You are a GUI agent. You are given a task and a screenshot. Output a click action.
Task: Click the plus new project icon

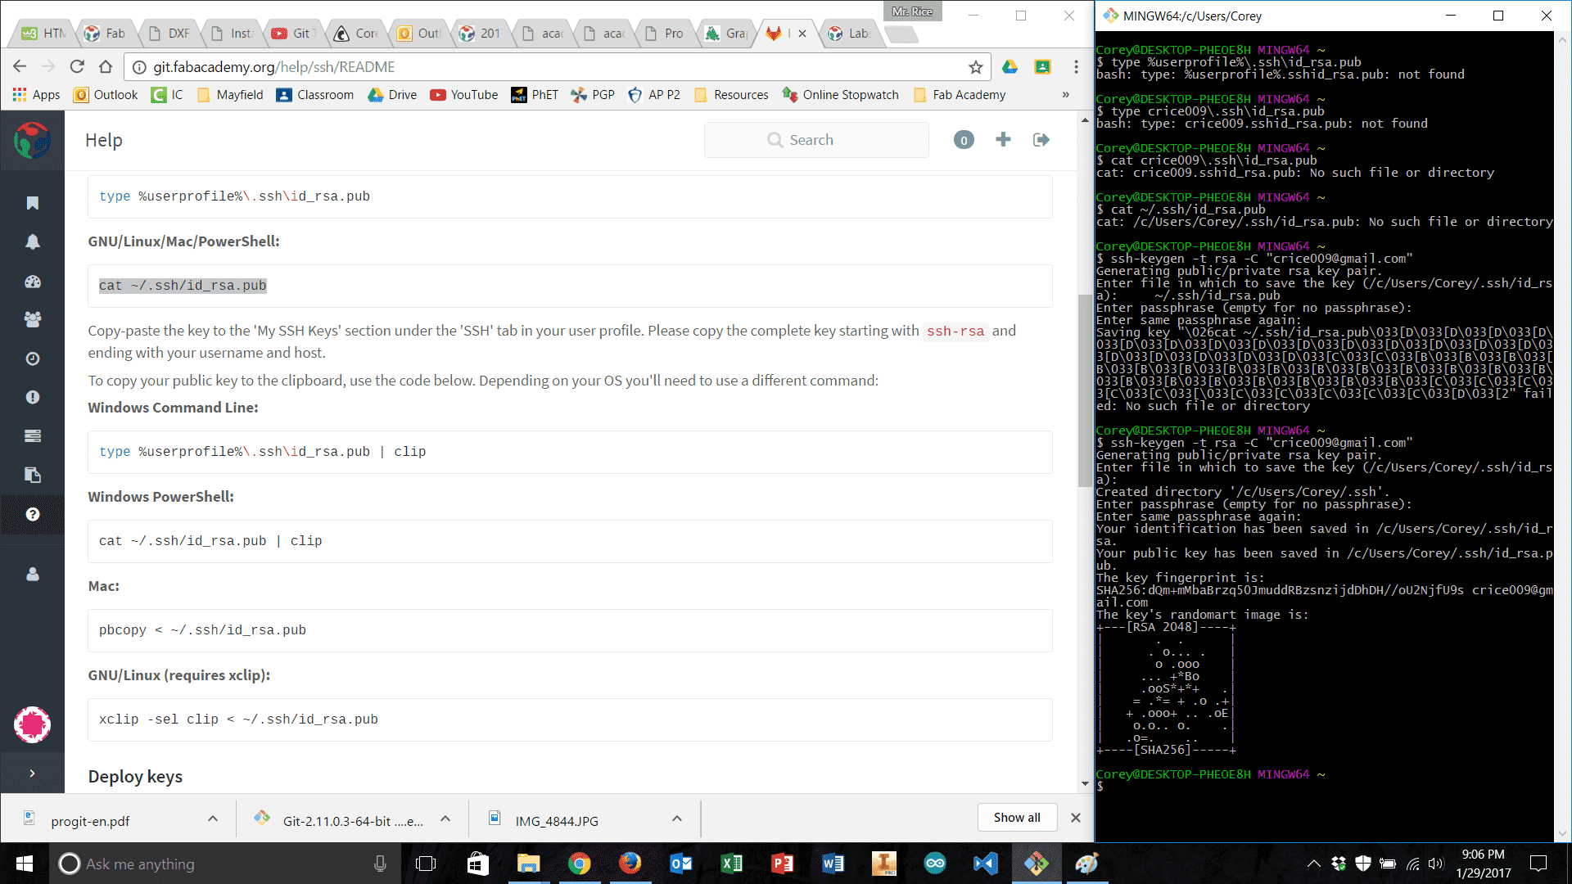coord(1003,140)
